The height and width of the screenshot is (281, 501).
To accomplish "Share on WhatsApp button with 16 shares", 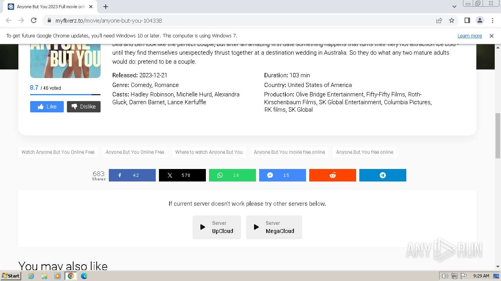I will 232,175.
